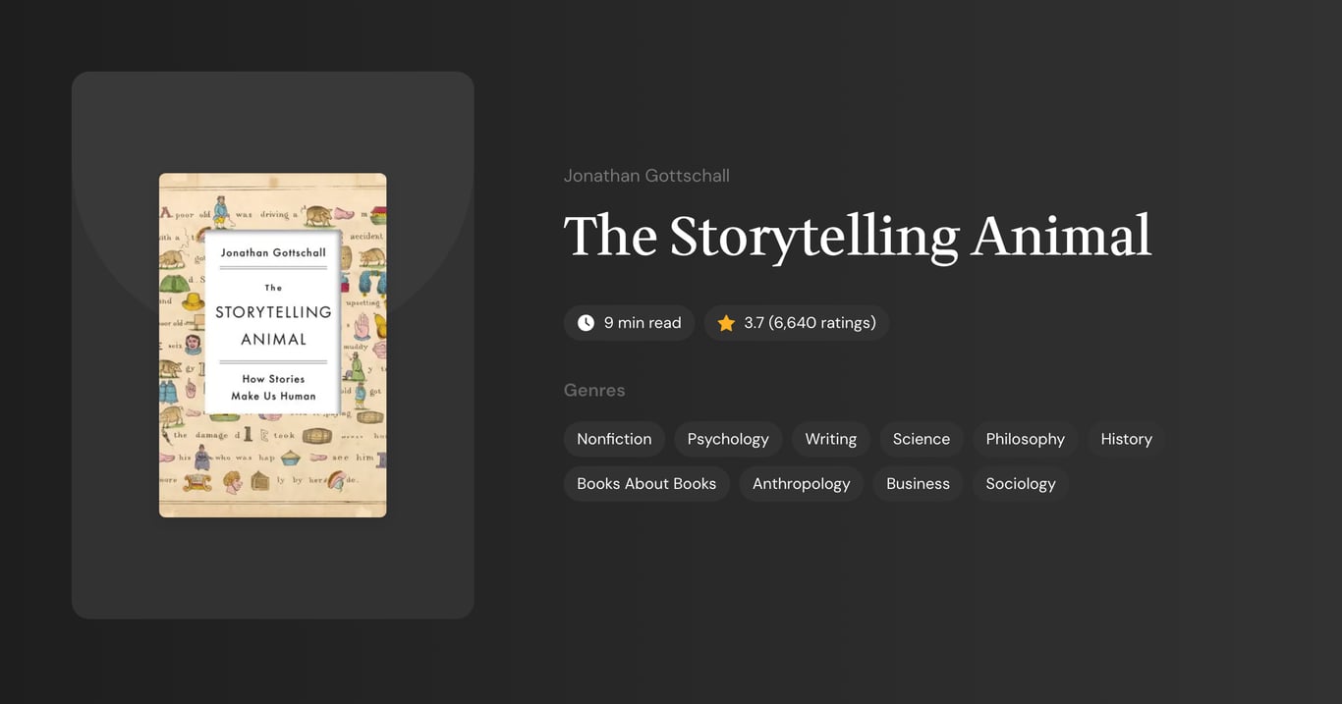
Task: Open the Sociology genre pill
Action: (x=1021, y=483)
